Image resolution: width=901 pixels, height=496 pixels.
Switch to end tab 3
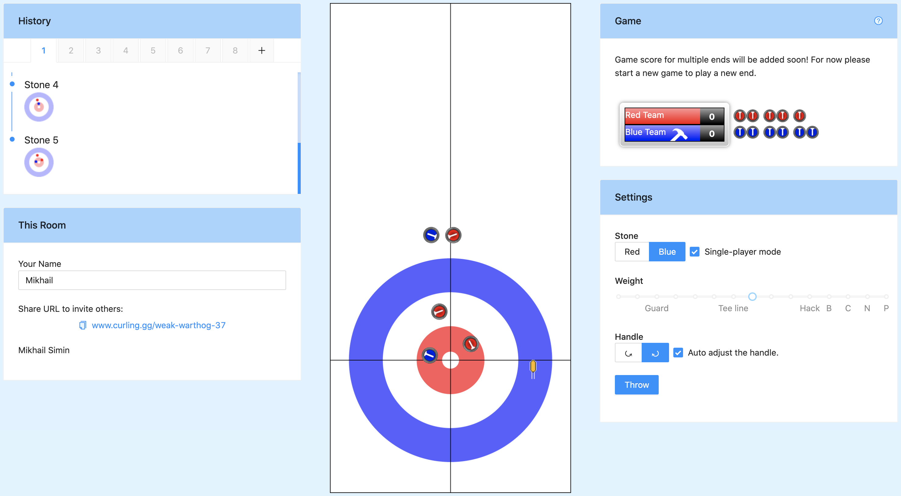click(x=98, y=50)
